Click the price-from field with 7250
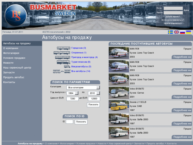This screenshot has width=193, height=145. pyautogui.click(x=72, y=99)
